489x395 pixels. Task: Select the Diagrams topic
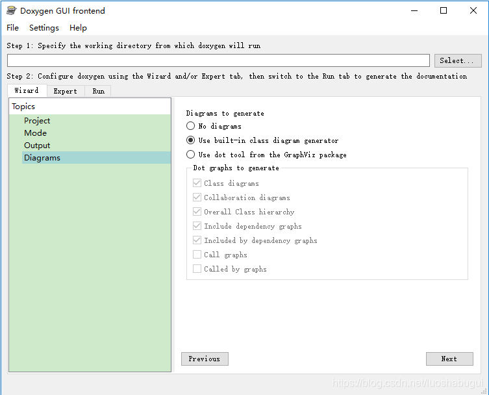(96, 158)
